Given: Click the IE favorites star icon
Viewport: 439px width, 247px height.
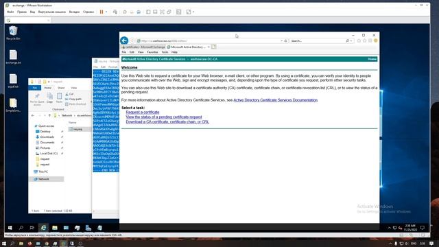Looking at the screenshot, I should point(364,40).
